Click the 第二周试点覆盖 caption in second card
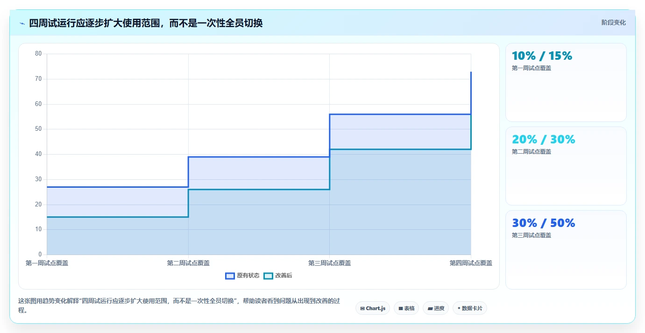 [532, 152]
